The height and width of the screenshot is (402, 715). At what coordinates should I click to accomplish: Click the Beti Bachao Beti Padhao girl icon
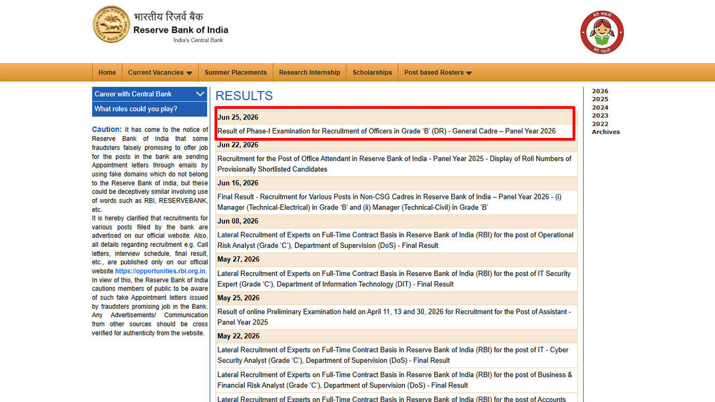coord(602,32)
